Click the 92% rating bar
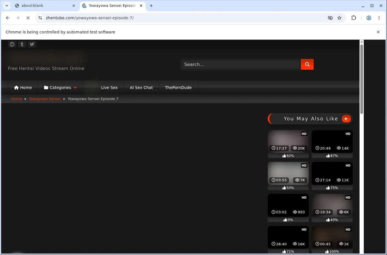The height and width of the screenshot is (255, 387). pyautogui.click(x=288, y=156)
